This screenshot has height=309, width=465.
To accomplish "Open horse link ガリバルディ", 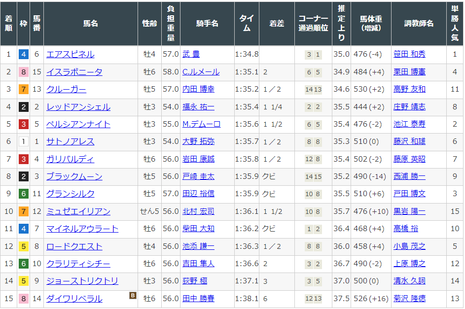I will [x=71, y=159].
